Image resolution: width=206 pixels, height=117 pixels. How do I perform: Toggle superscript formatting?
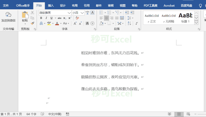click(70, 18)
